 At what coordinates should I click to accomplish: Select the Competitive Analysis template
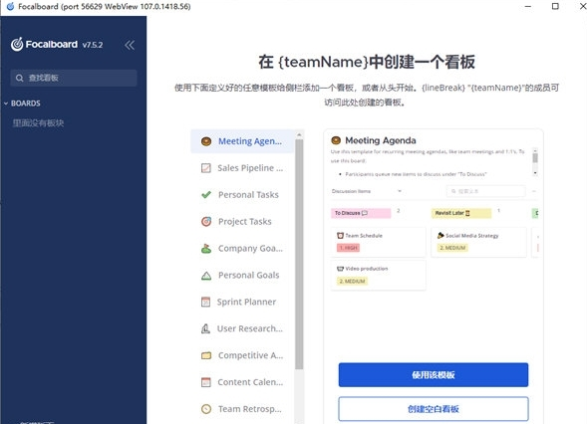coord(242,355)
